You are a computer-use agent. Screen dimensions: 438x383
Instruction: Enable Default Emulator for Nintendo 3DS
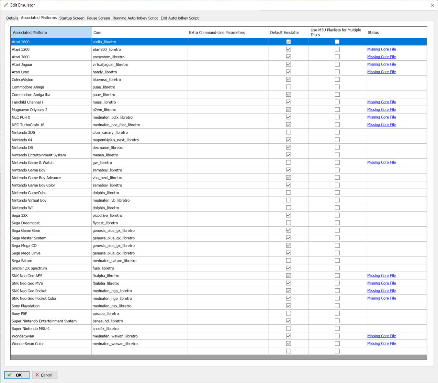click(x=289, y=132)
